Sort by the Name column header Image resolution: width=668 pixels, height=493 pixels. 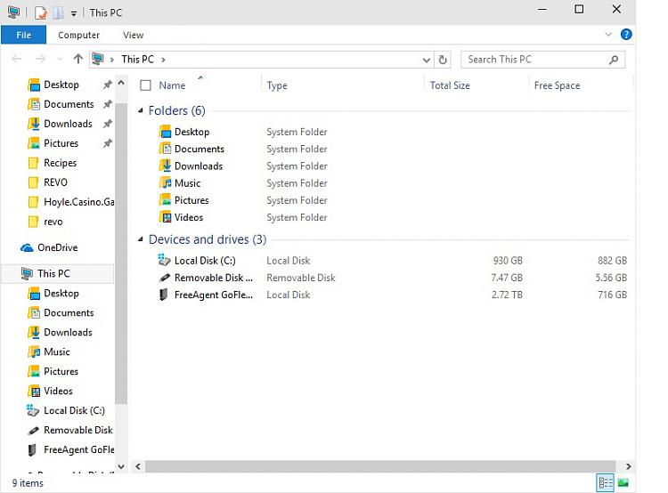(x=172, y=85)
